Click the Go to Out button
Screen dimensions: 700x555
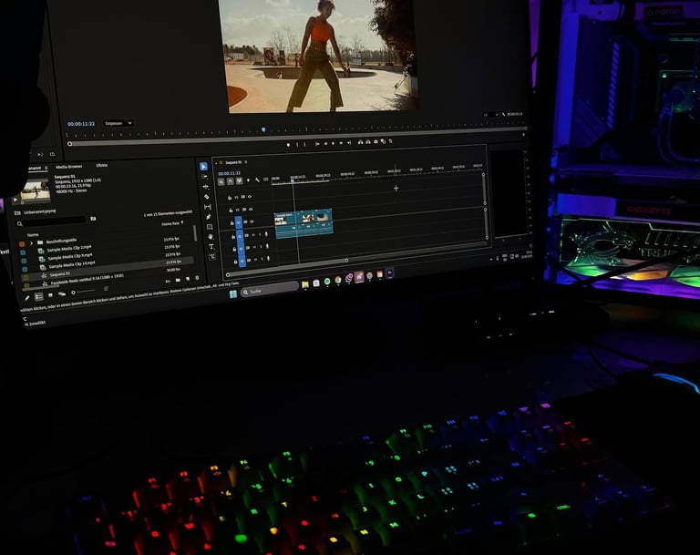(349, 142)
